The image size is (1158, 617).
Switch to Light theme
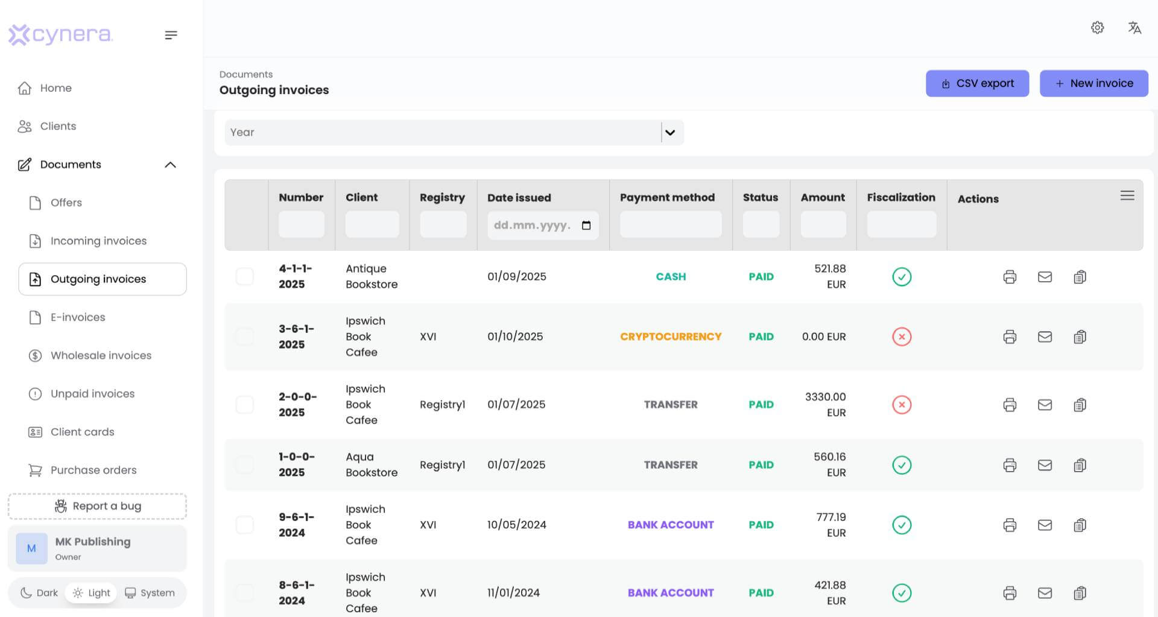click(91, 593)
